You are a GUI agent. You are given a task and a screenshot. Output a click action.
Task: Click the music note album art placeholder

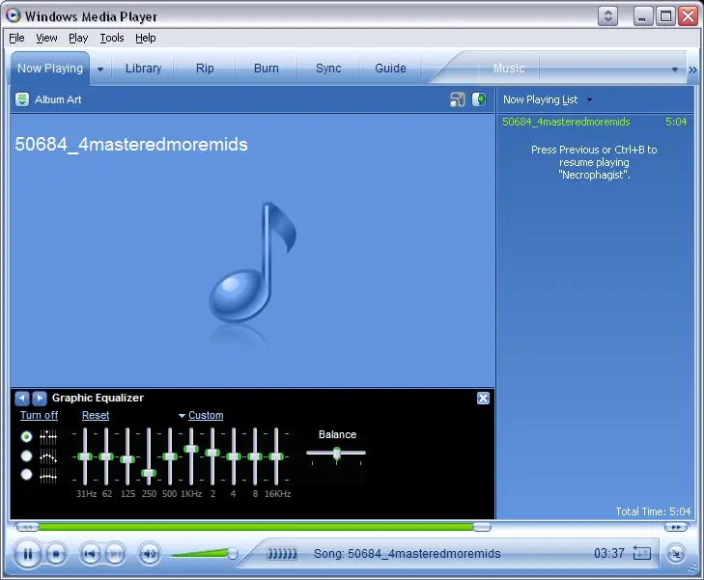click(252, 263)
